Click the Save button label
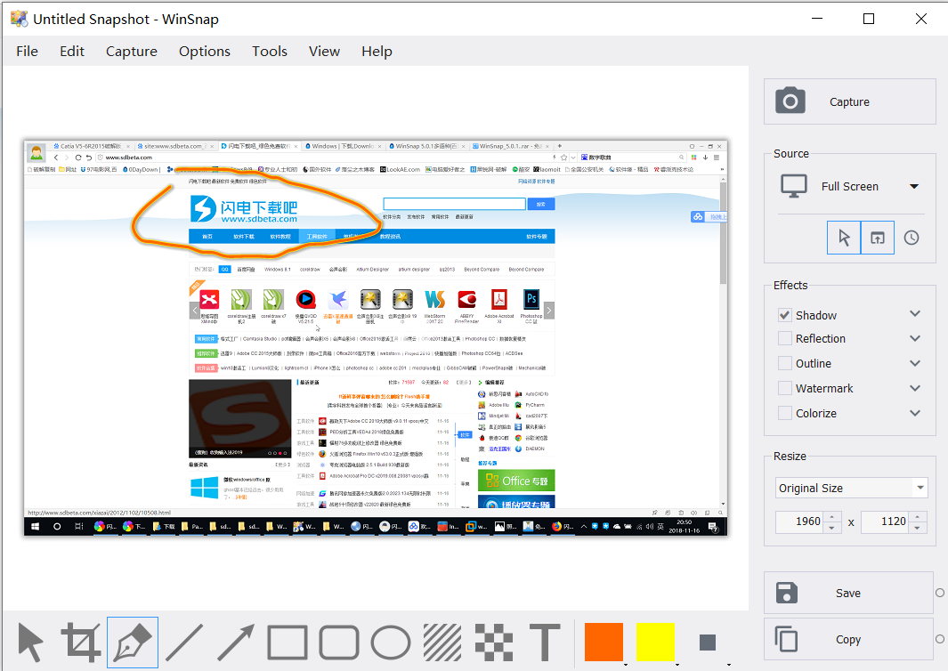This screenshot has width=948, height=671. (847, 593)
